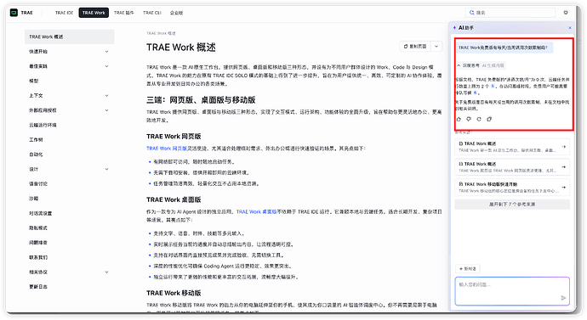Open first TRAE Work 概述 reference arrow
This screenshot has height=320, width=587.
(x=564, y=147)
